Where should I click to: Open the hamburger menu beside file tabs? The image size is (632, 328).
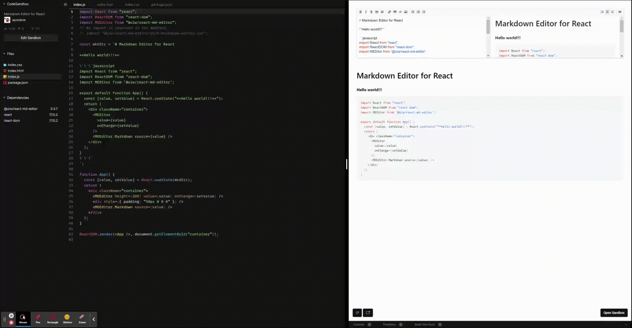tap(65, 5)
